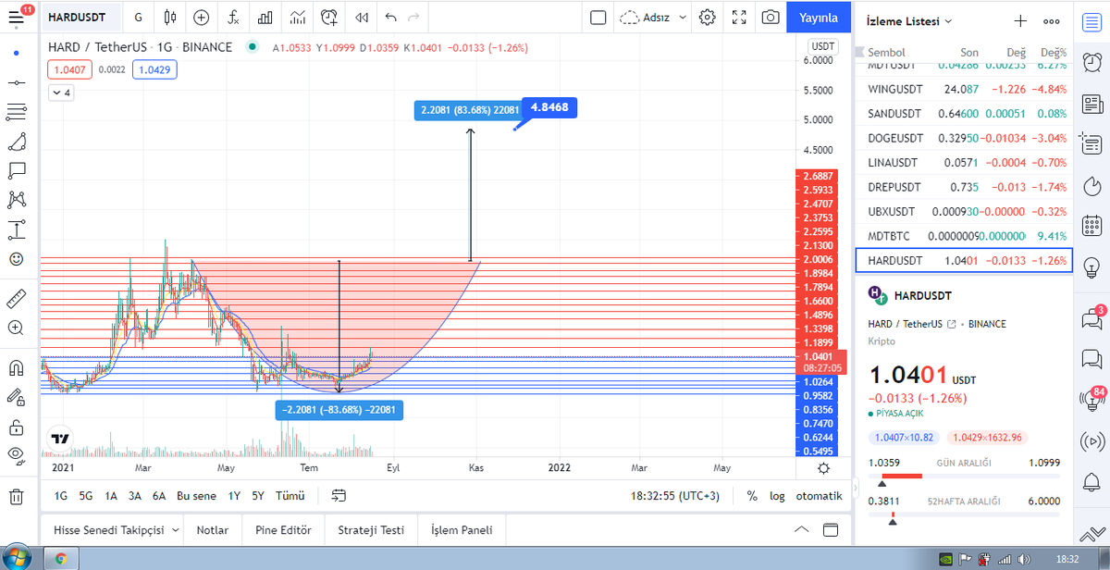The height and width of the screenshot is (570, 1110).
Task: Expand the İzleme Listesi dropdown
Action: (909, 20)
